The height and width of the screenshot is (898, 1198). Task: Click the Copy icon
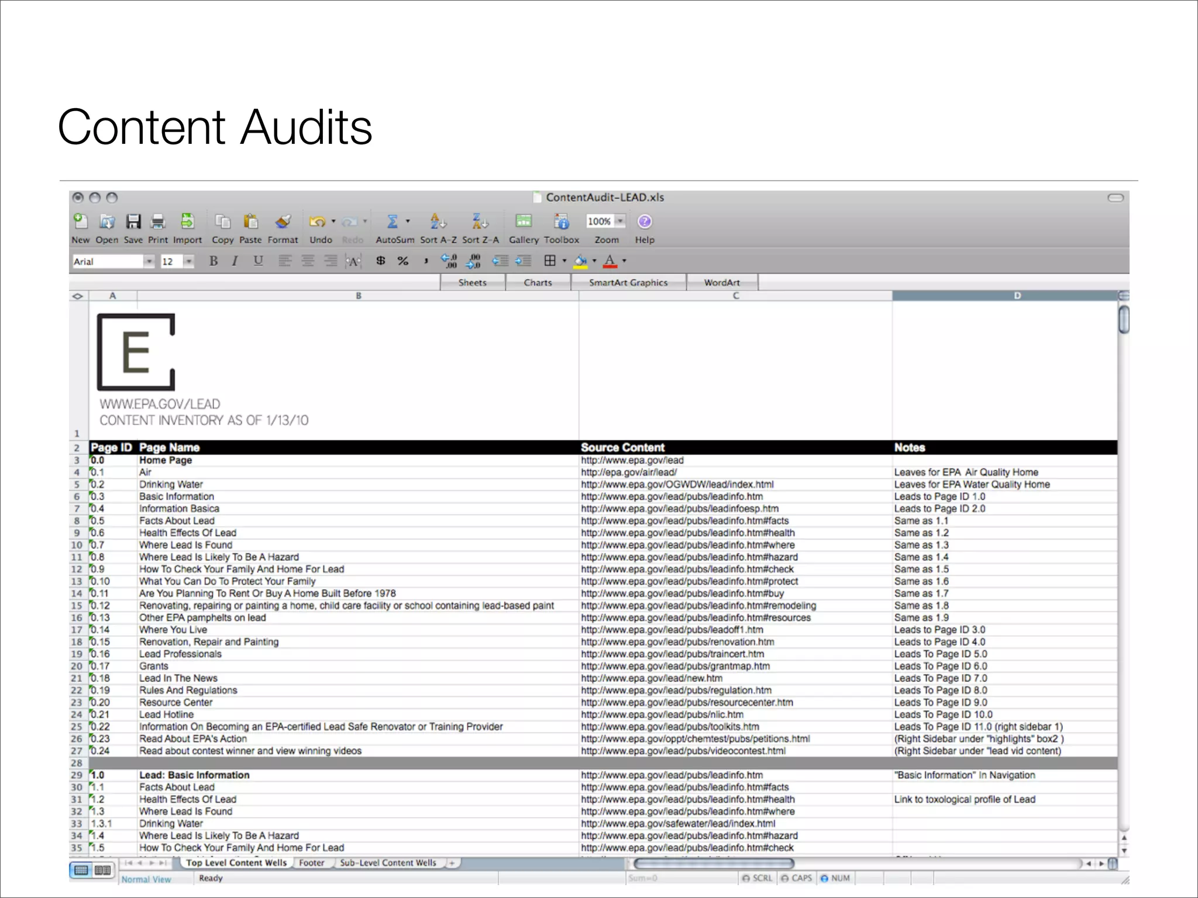click(x=223, y=222)
